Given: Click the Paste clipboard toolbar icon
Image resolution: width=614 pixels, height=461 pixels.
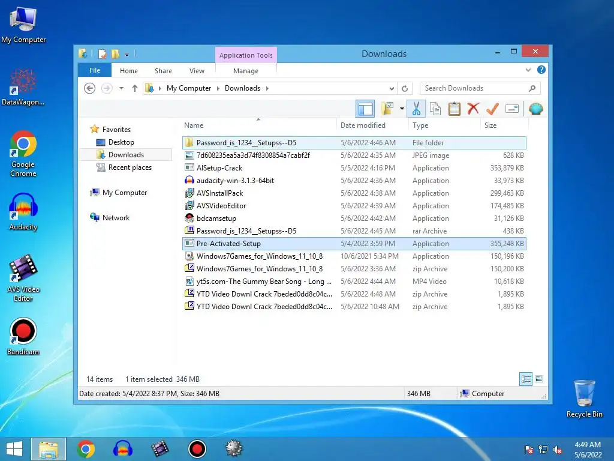Looking at the screenshot, I should (455, 109).
